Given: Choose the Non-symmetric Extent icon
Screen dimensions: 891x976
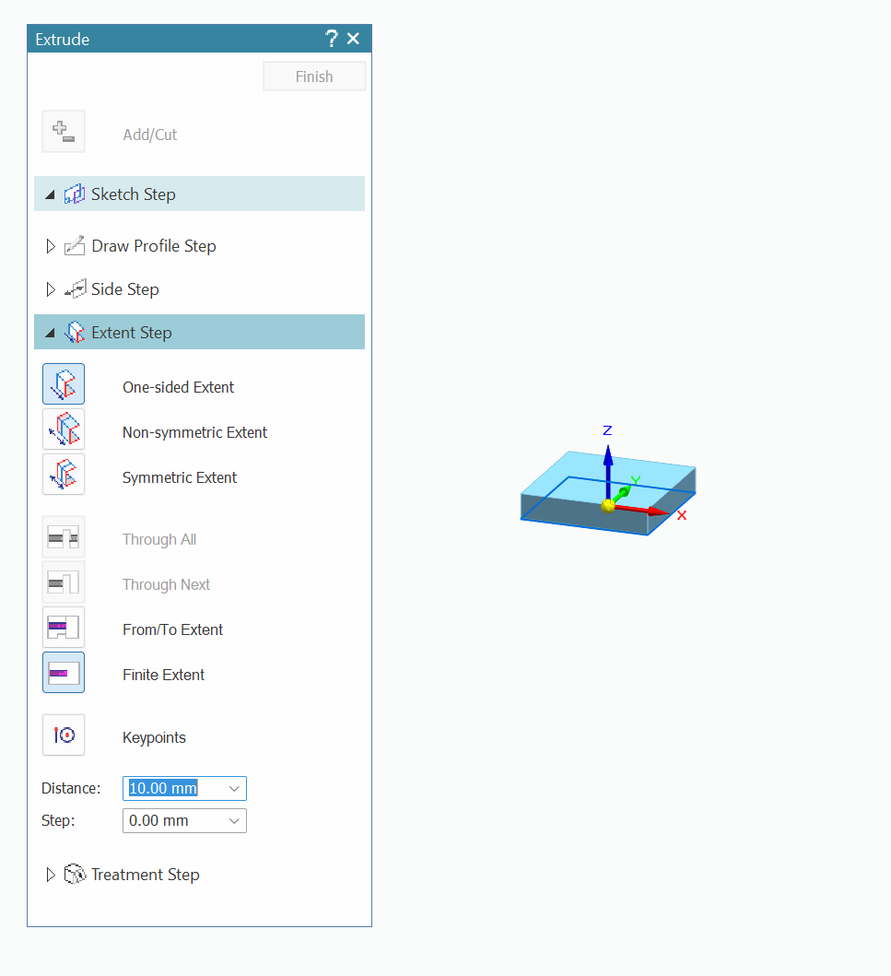Looking at the screenshot, I should coord(64,429).
